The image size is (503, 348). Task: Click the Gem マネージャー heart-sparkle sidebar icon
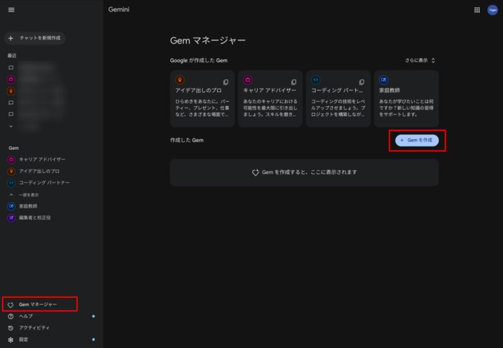click(11, 305)
